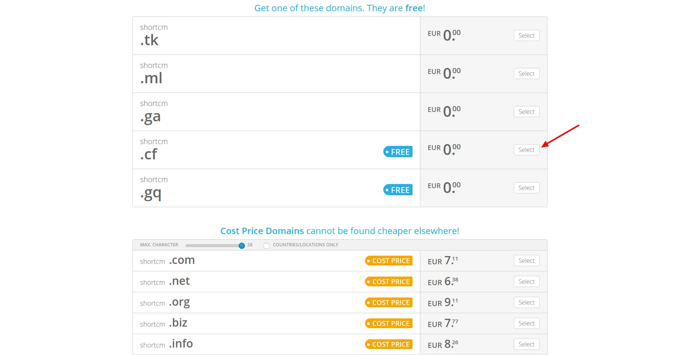The height and width of the screenshot is (355, 681).
Task: Select the shortcm.net domain
Action: pos(526,281)
